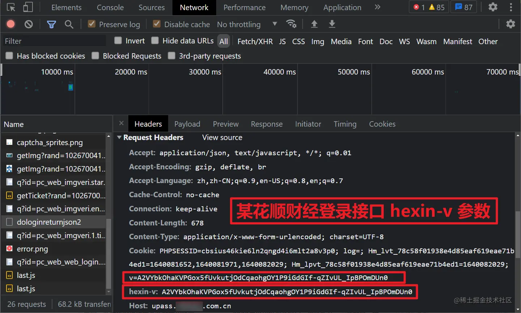This screenshot has height=313, width=521.
Task: Filter requests by WS
Action: click(x=404, y=41)
